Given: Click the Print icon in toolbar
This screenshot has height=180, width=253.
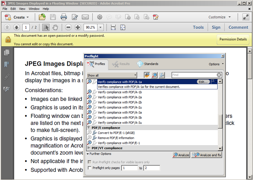Looking at the screenshot, I should 64,17.
